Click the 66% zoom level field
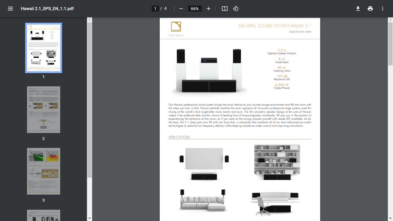The width and height of the screenshot is (393, 221). (x=195, y=9)
